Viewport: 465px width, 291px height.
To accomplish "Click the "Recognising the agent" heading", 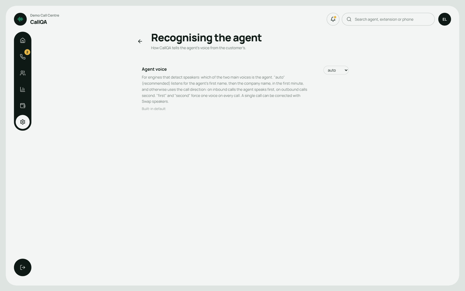I will (206, 38).
